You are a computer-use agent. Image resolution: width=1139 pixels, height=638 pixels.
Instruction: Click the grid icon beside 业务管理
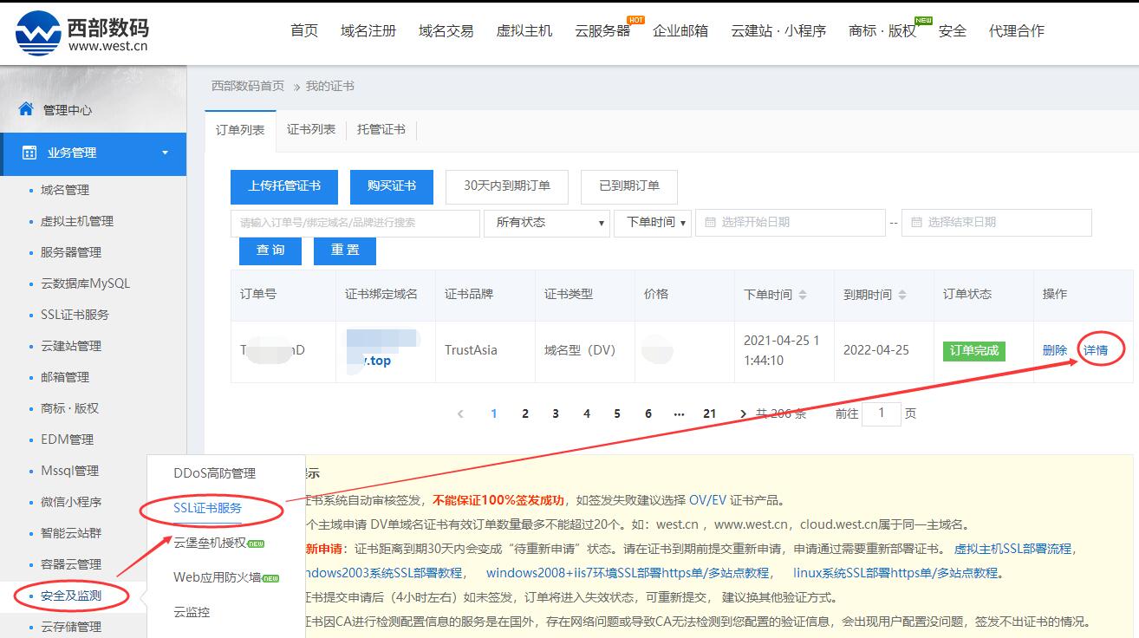31,153
